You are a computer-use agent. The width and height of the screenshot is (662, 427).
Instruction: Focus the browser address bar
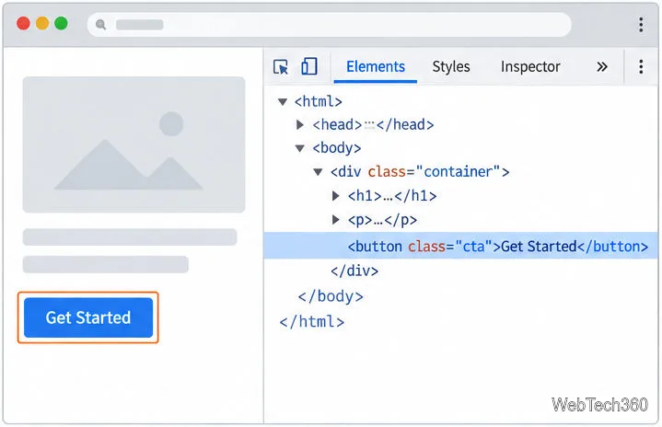(x=330, y=25)
